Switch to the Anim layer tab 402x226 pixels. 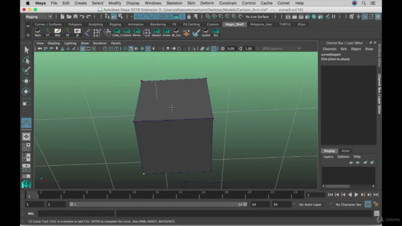tap(345, 151)
